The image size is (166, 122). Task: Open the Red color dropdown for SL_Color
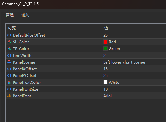point(134,42)
